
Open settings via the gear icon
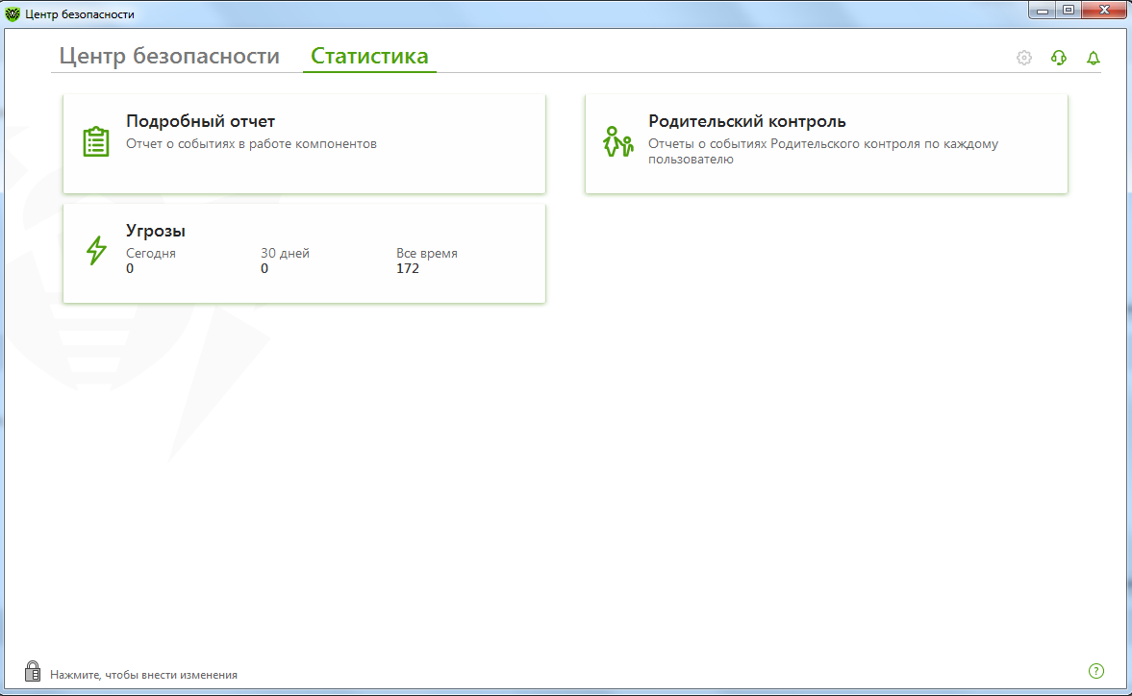(x=1023, y=58)
